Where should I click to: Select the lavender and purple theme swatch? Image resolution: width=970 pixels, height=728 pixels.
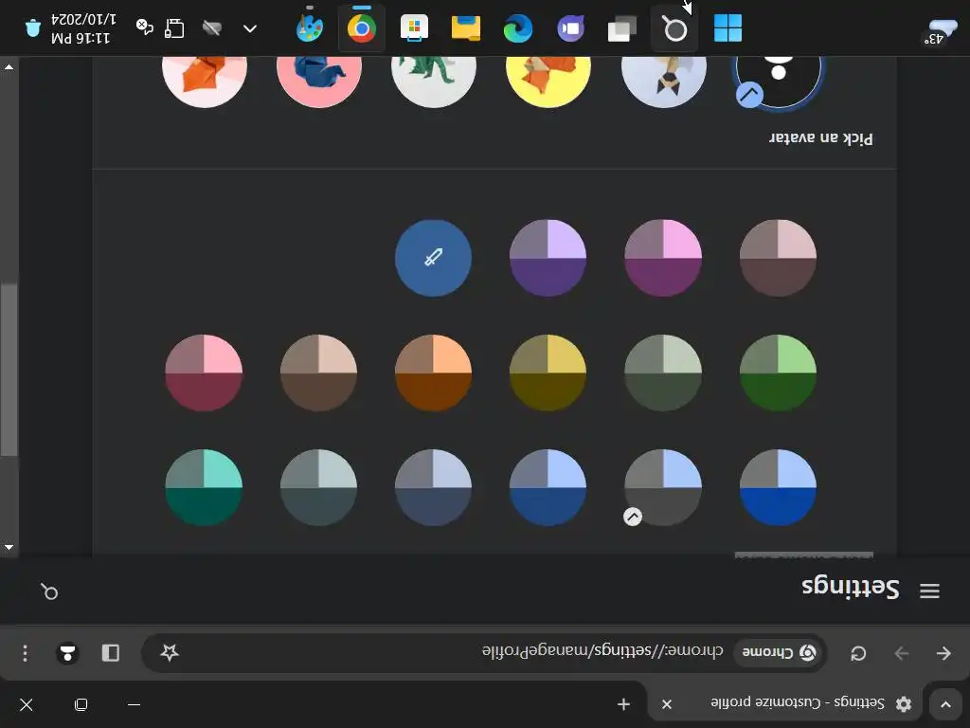[x=548, y=258]
